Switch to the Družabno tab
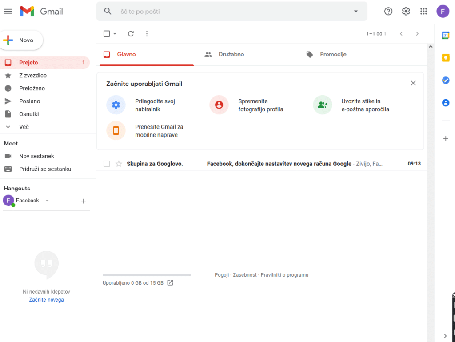Viewport: 455px width, 342px height. [248, 54]
